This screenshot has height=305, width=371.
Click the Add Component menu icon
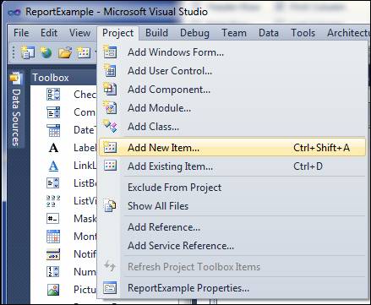[x=110, y=89]
